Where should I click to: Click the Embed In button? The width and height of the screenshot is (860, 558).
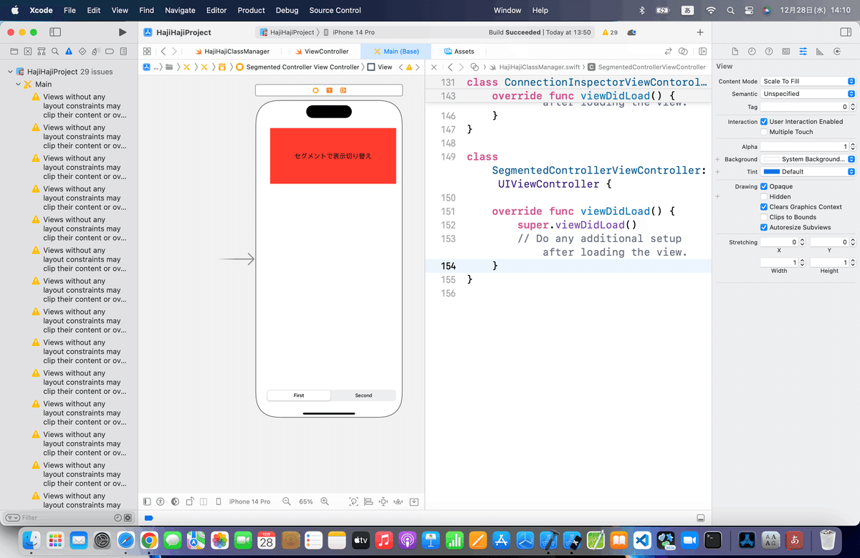[414, 501]
